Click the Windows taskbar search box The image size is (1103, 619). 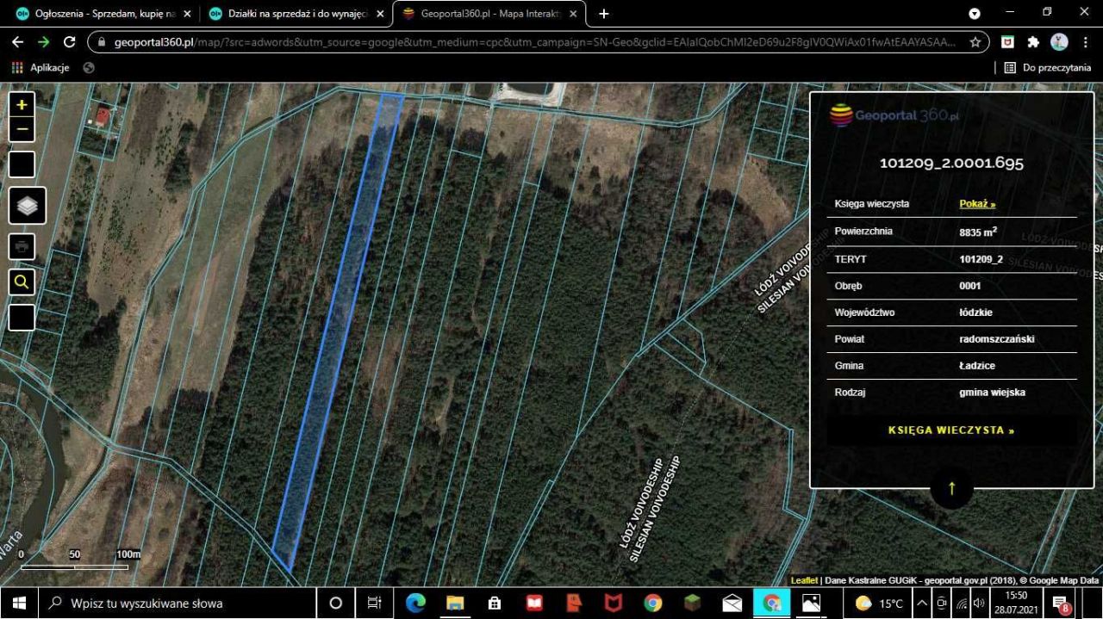(x=178, y=603)
